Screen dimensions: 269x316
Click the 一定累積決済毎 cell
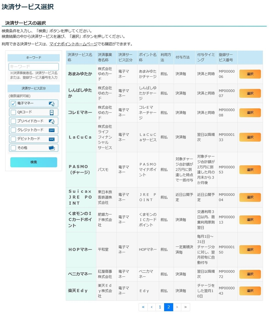tap(185, 249)
